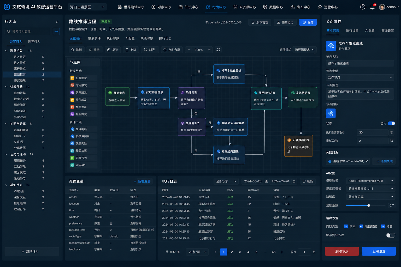Image resolution: width=401 pixels, height=267 pixels.
Task: Open the 数据中心 menu
Action: (x=273, y=7)
